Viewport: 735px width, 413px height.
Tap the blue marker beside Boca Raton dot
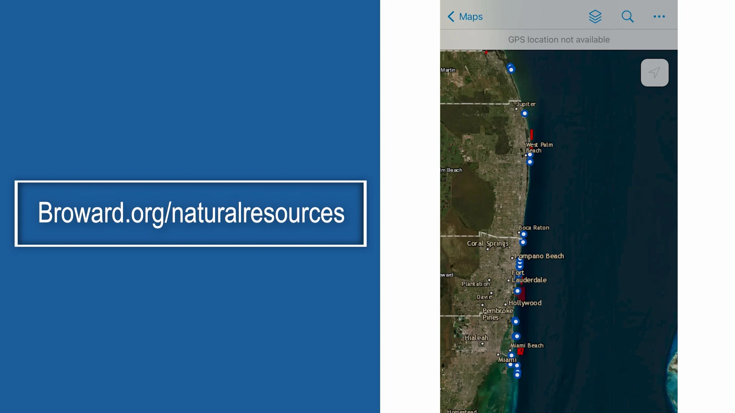click(523, 234)
